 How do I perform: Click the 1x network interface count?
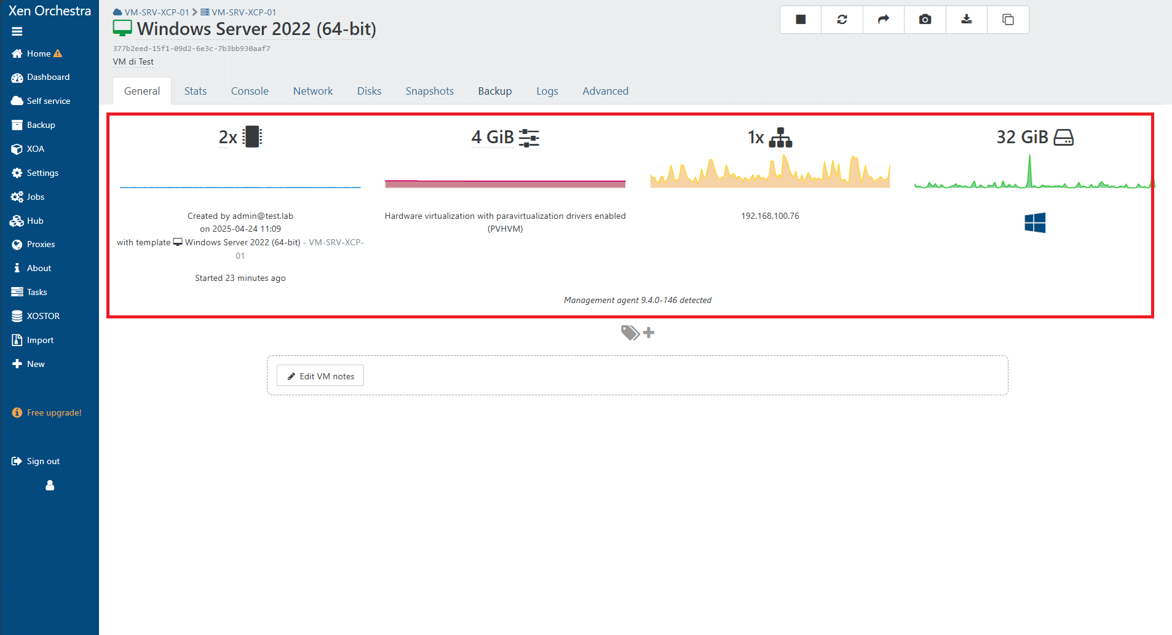click(756, 137)
